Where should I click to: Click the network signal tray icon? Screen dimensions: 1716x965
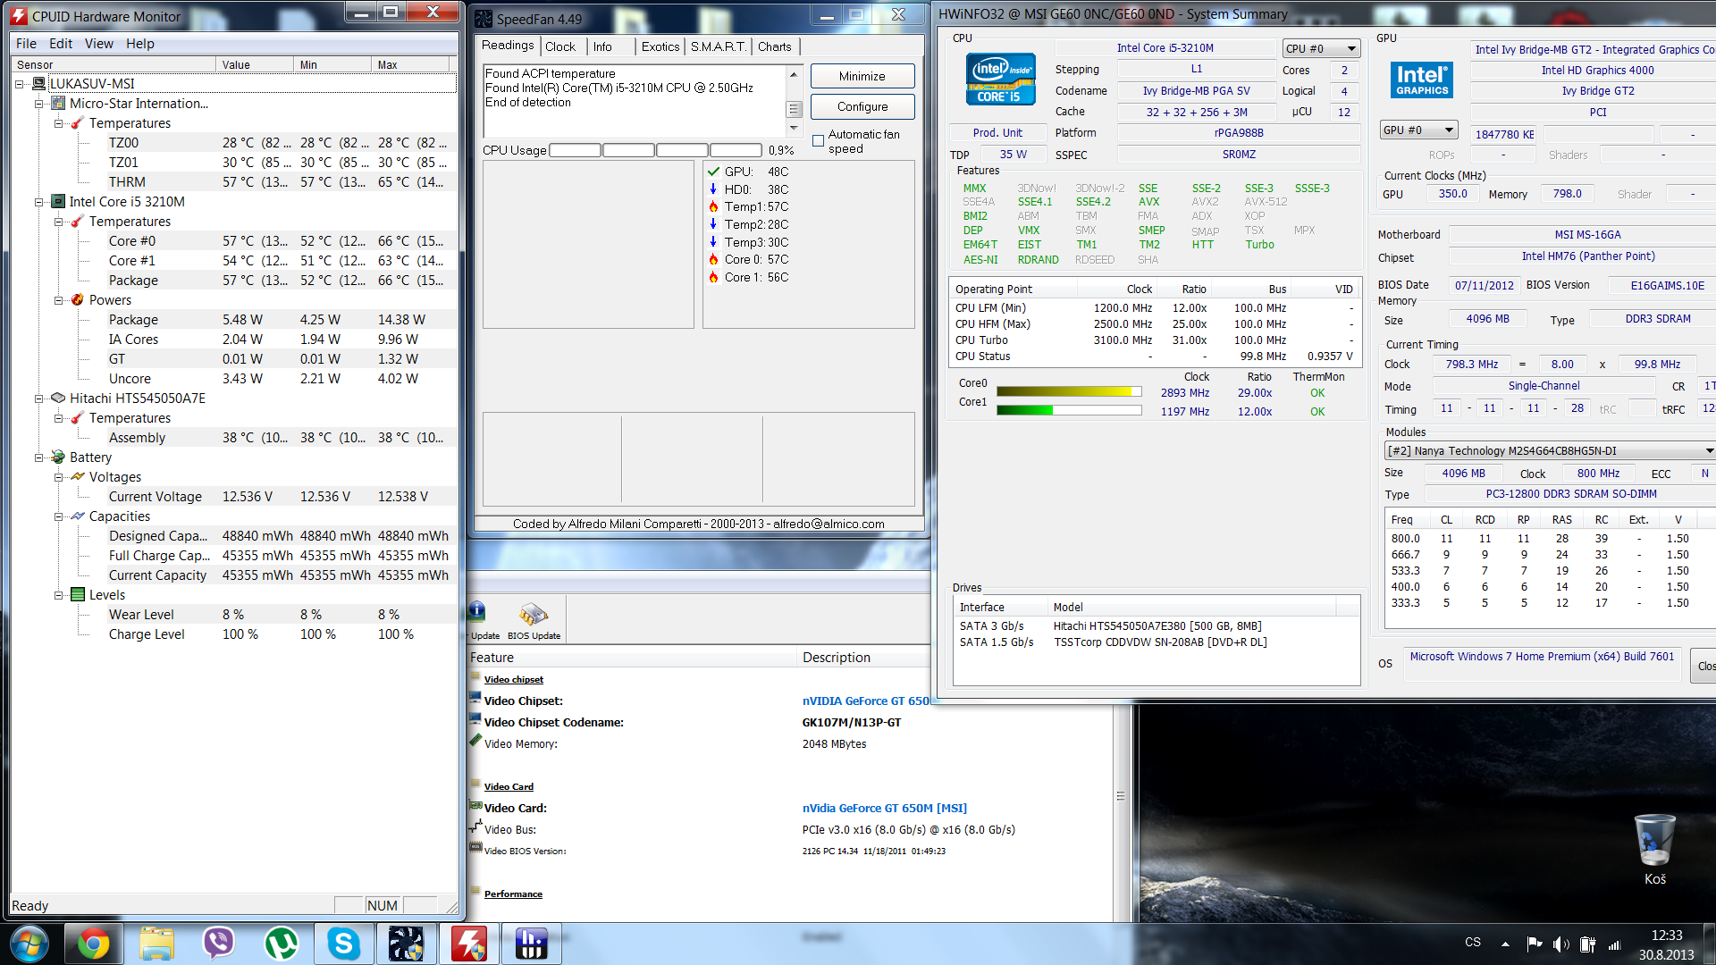pos(1614,944)
